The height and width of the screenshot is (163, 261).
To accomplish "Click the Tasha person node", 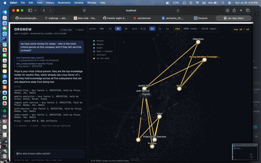I will click(179, 89).
